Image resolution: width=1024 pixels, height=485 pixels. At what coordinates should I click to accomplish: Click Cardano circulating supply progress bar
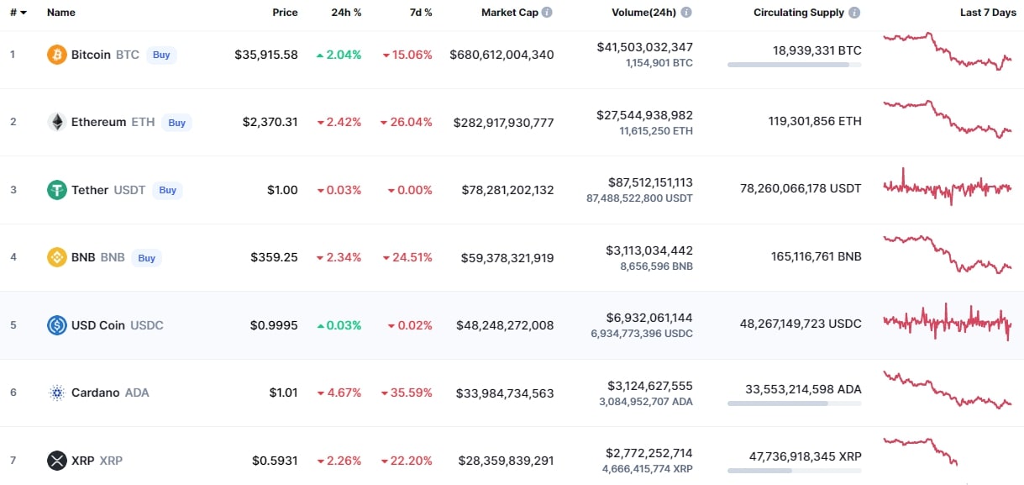tap(795, 403)
